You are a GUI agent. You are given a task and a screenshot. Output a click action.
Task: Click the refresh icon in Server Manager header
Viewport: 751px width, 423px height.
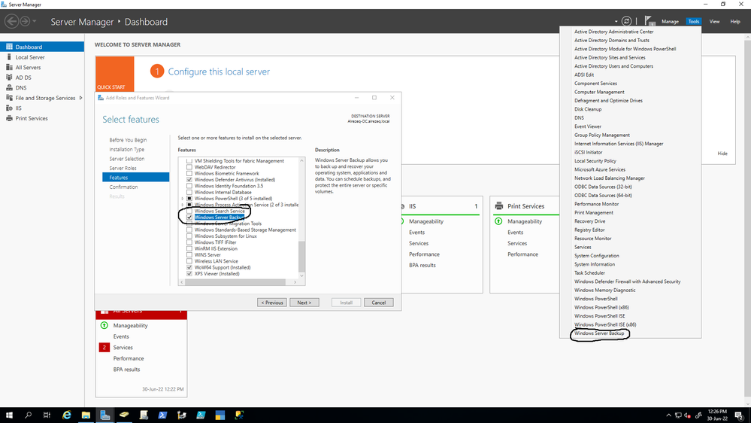pos(626,21)
